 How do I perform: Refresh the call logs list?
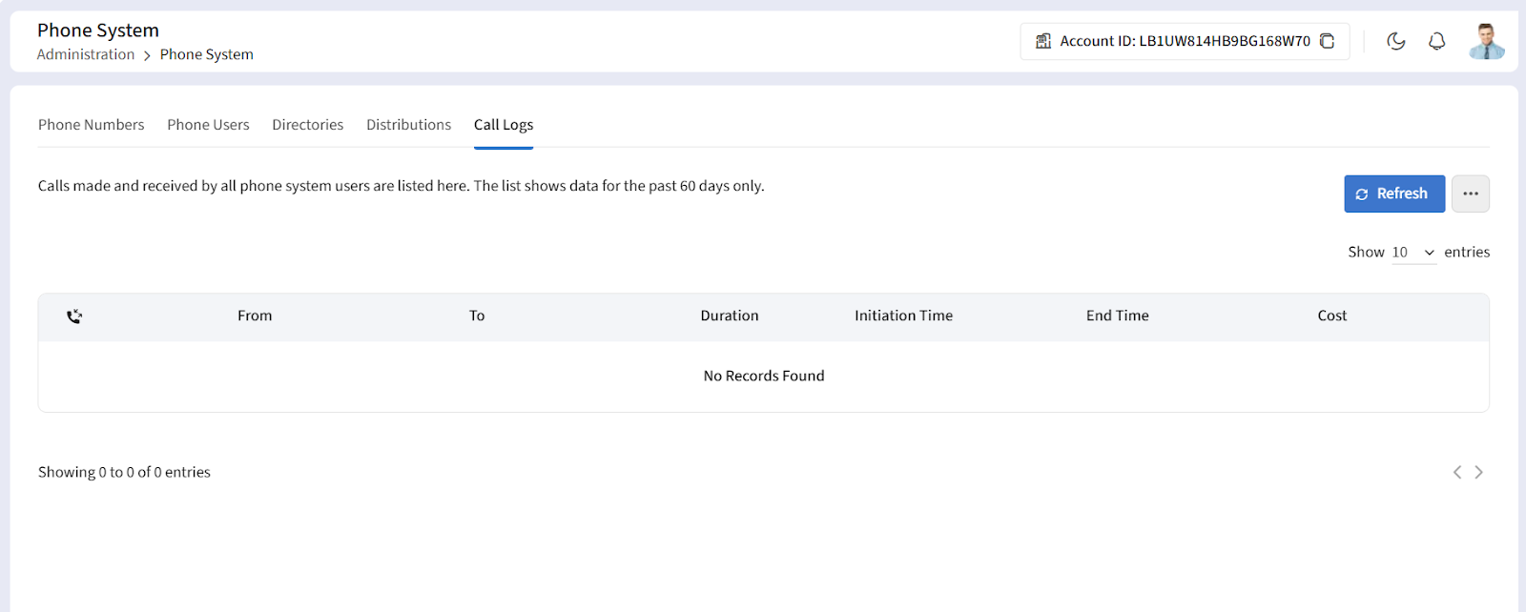pos(1393,194)
